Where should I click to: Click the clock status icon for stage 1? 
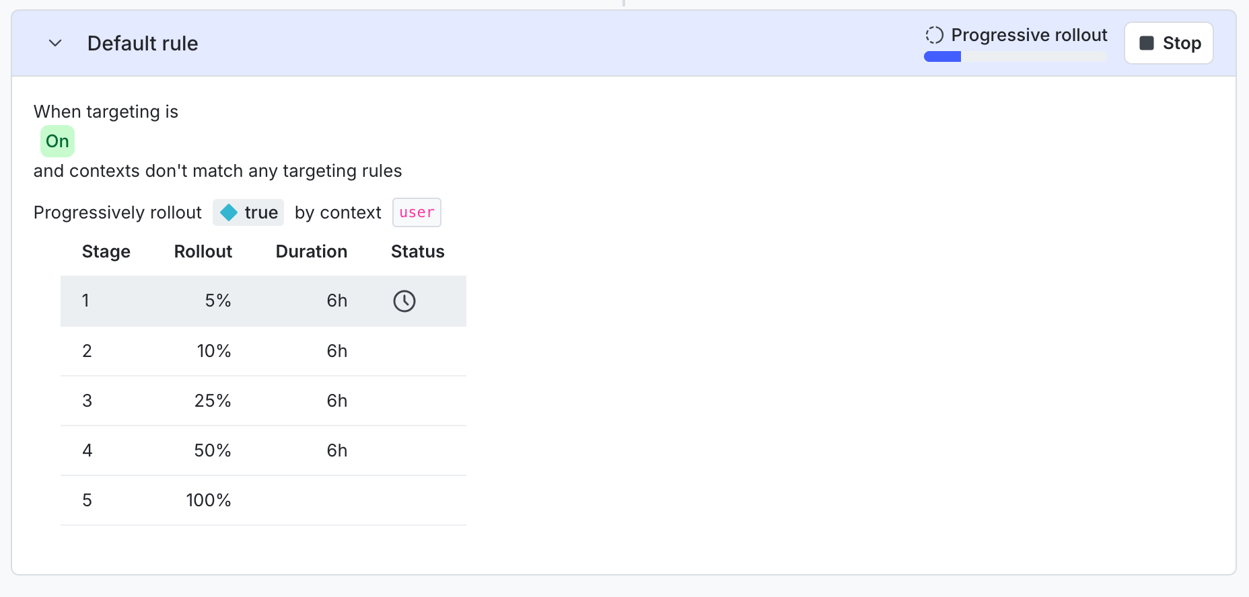(x=404, y=301)
